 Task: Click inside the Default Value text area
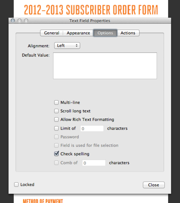[x=105, y=66]
